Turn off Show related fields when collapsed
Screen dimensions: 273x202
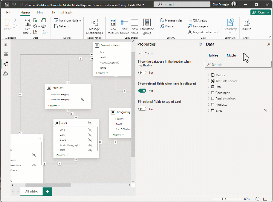point(142,90)
